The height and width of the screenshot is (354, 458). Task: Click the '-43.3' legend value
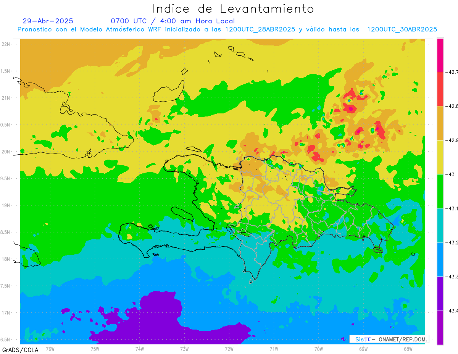click(x=452, y=276)
